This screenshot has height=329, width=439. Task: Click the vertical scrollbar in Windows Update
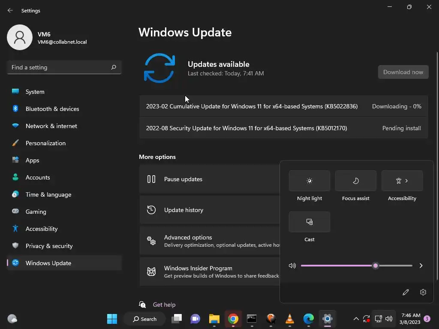437,166
